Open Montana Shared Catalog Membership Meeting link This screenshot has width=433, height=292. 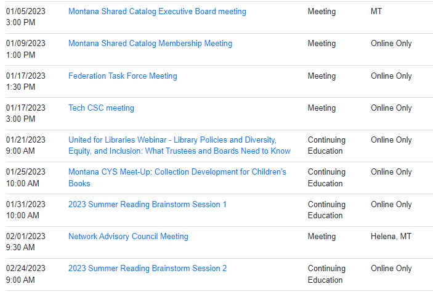pos(150,44)
